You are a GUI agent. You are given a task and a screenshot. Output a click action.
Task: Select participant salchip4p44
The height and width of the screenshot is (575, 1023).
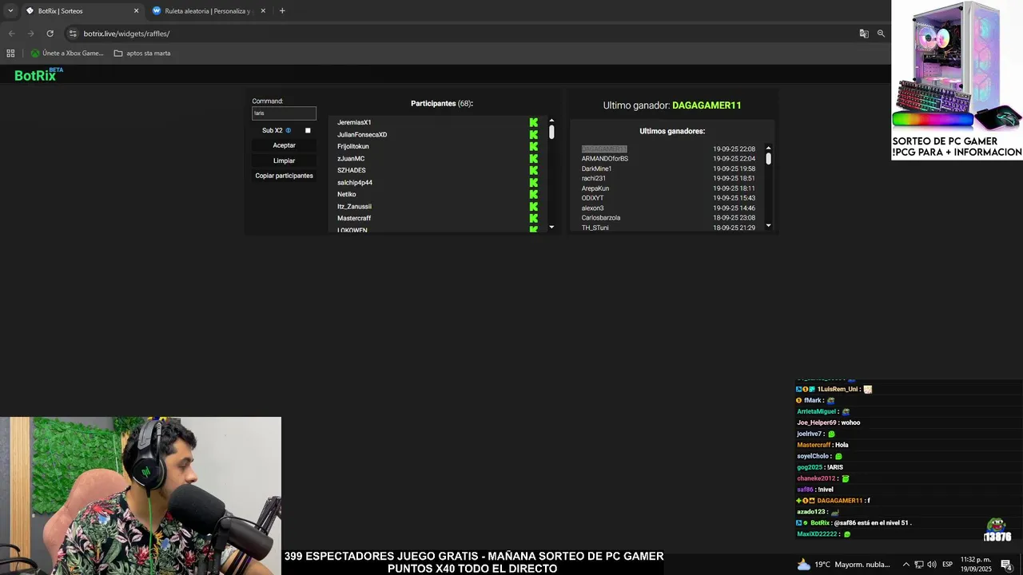(355, 182)
